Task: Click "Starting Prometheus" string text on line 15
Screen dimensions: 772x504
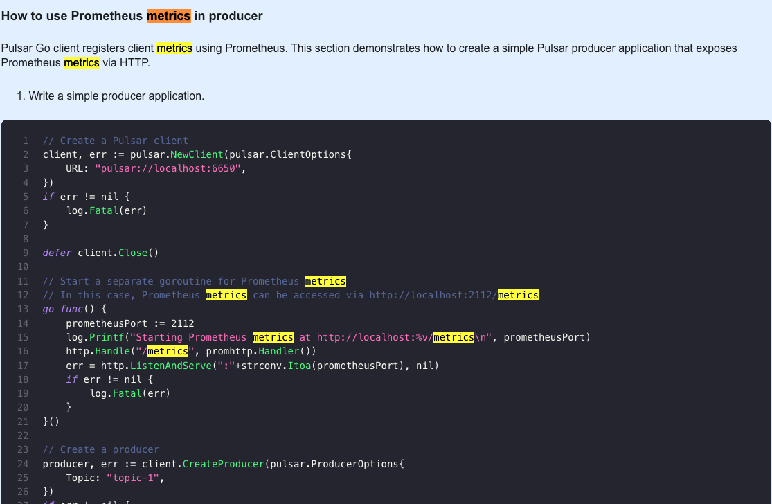Action: (x=191, y=337)
